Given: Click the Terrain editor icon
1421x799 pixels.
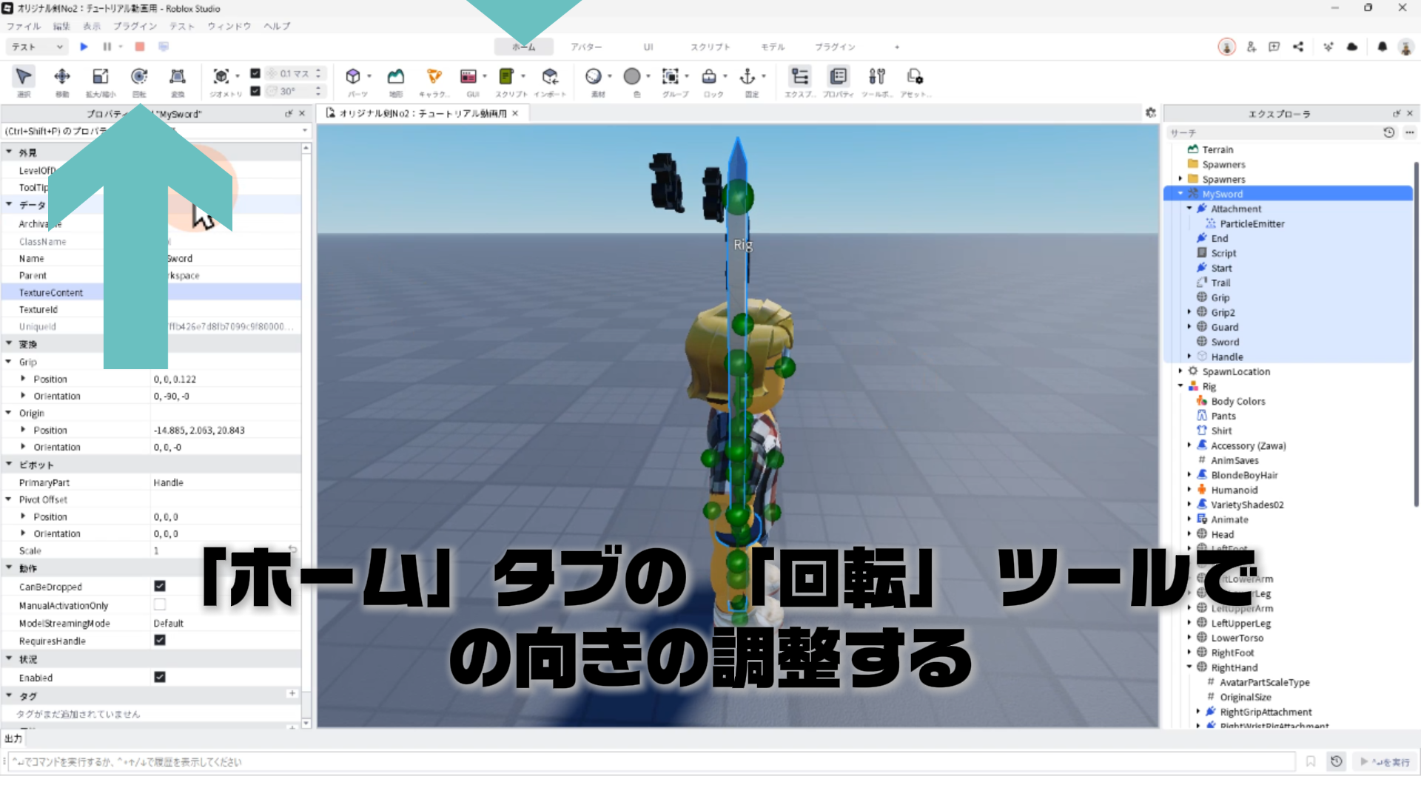Looking at the screenshot, I should click(x=396, y=77).
